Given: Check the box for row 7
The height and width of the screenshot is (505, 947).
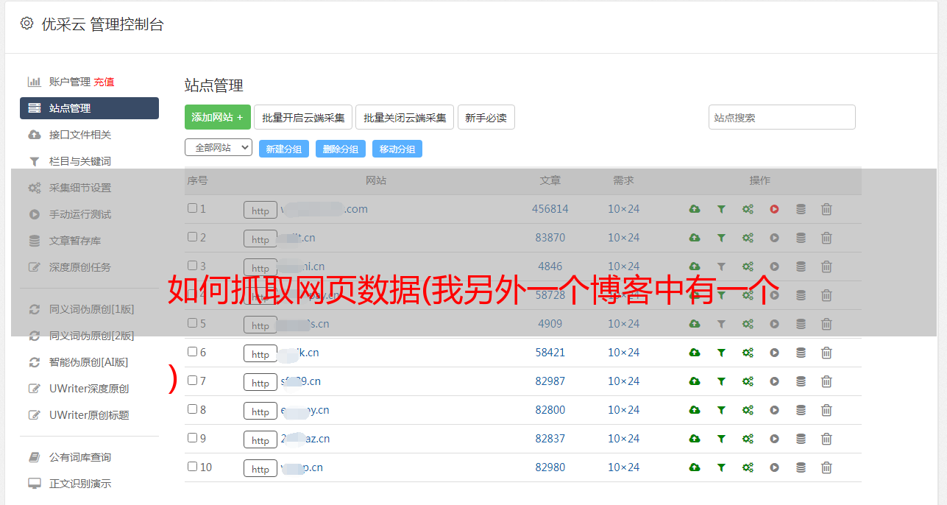Looking at the screenshot, I should (192, 381).
